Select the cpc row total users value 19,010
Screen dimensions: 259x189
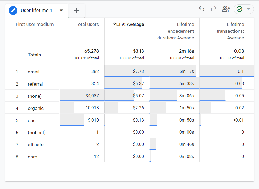click(x=92, y=120)
